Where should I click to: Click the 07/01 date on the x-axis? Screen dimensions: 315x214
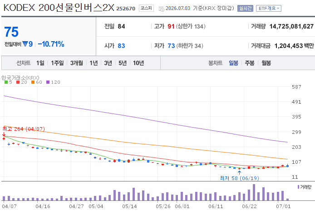tap(283, 206)
